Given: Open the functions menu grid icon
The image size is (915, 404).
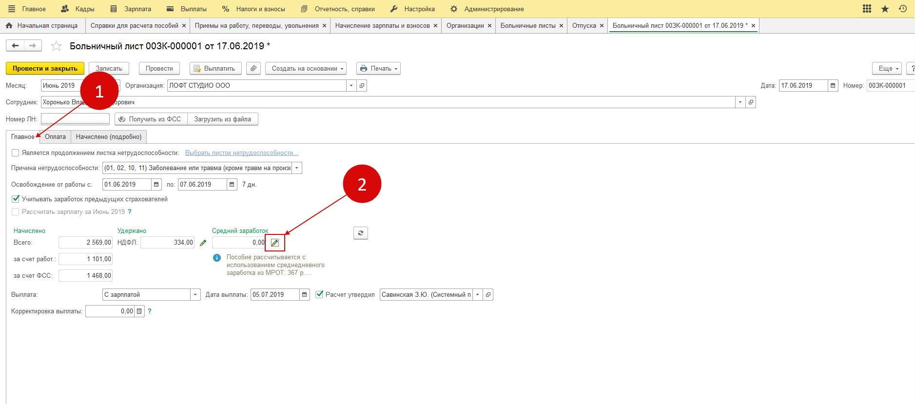Looking at the screenshot, I should (x=867, y=9).
